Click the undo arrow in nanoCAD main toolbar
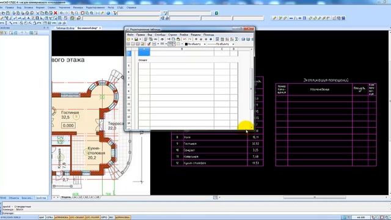The width and height of the screenshot is (391, 220). click(62, 13)
